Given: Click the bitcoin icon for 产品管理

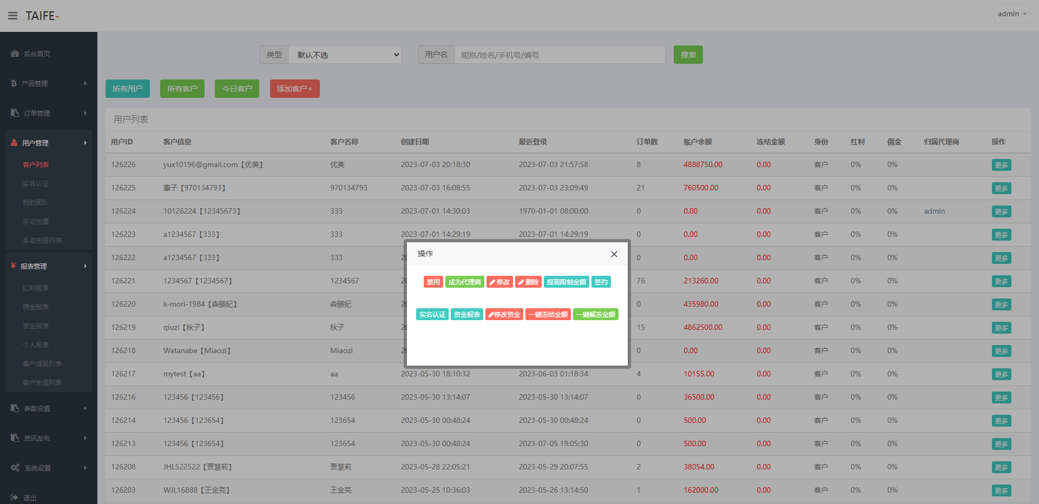Looking at the screenshot, I should click(14, 83).
